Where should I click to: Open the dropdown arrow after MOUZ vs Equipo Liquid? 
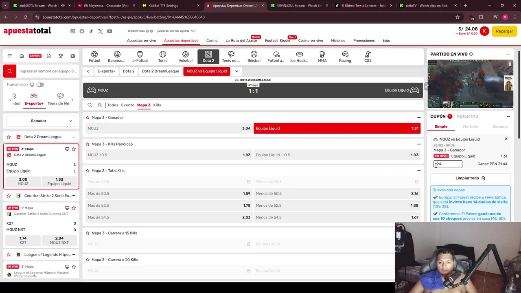(x=236, y=71)
